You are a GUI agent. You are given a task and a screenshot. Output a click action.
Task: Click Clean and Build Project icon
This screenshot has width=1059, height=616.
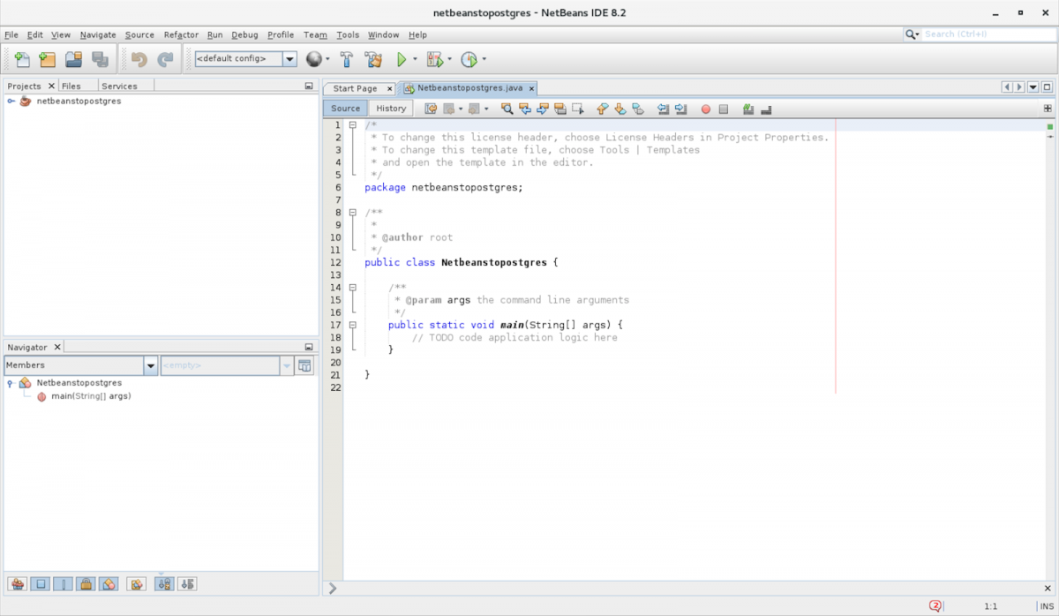tap(373, 59)
